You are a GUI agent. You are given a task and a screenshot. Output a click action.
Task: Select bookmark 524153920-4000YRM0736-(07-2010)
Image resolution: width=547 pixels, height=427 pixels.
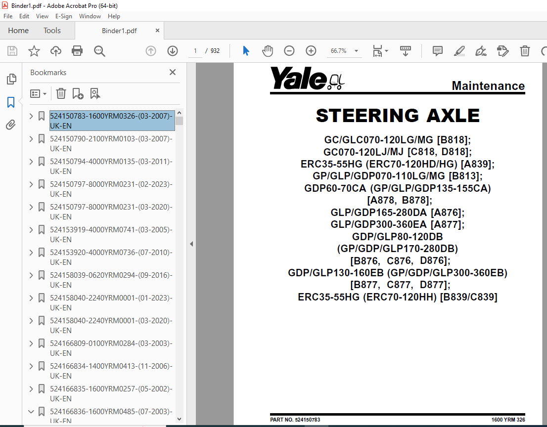tap(111, 257)
